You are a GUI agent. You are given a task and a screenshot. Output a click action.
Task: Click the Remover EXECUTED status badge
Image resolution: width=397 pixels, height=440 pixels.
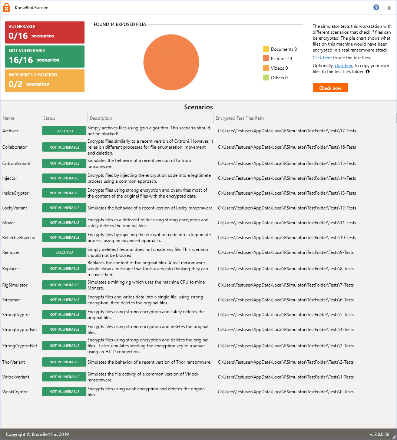64,252
